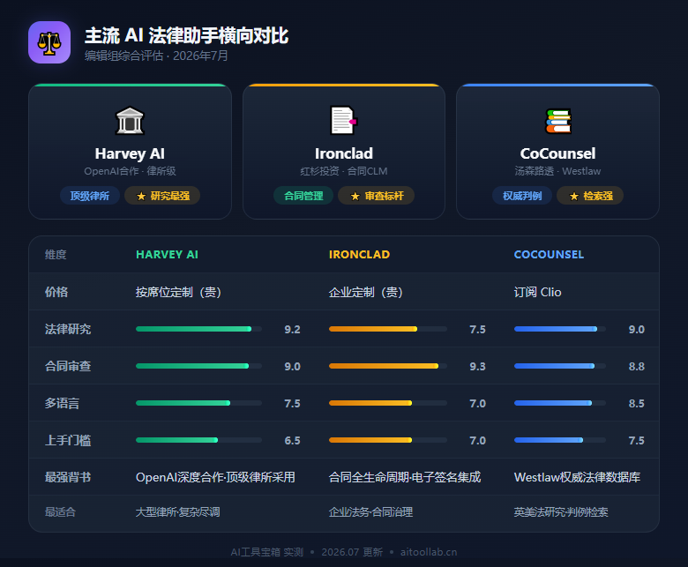Click the star in 审查标杆 badge
The width and height of the screenshot is (688, 567).
pyautogui.click(x=355, y=196)
